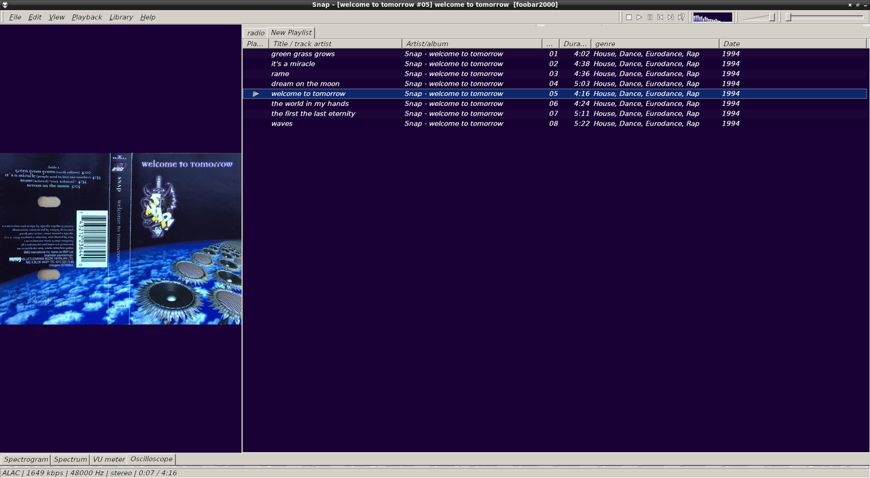The height and width of the screenshot is (478, 870).
Task: Click the album cover artwork
Action: [x=120, y=238]
